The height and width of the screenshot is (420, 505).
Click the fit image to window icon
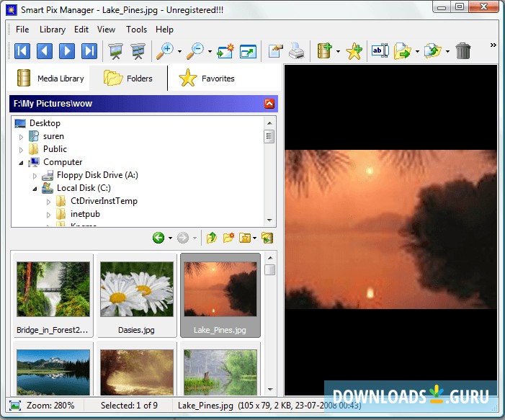(x=225, y=51)
